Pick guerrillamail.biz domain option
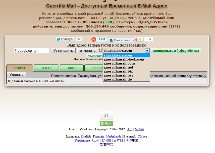This screenshot has height=153, width=215. (126, 71)
